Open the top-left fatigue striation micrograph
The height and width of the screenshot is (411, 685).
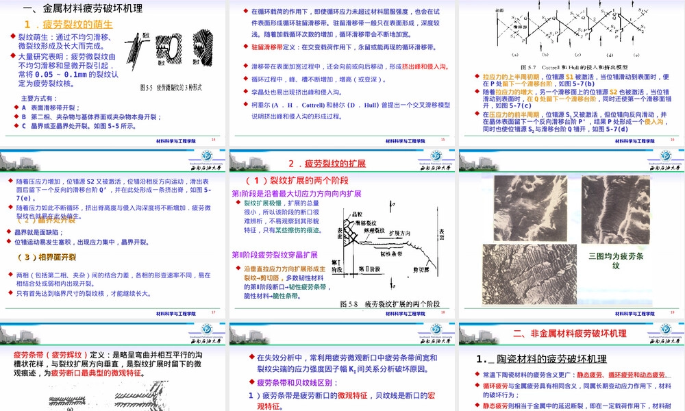(x=530, y=208)
